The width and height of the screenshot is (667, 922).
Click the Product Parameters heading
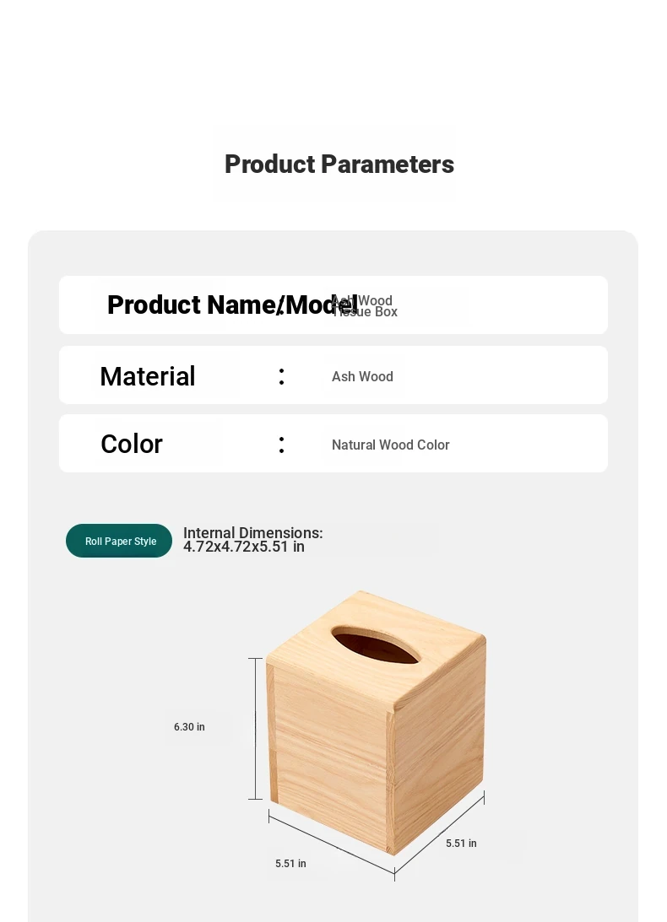click(x=339, y=164)
